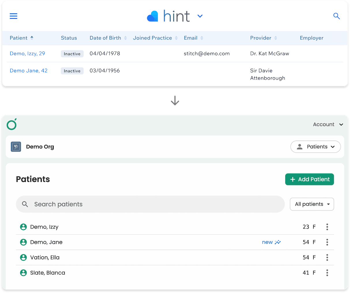Open the Account dropdown
Viewport: 350px width, 293px height.
[x=328, y=124]
